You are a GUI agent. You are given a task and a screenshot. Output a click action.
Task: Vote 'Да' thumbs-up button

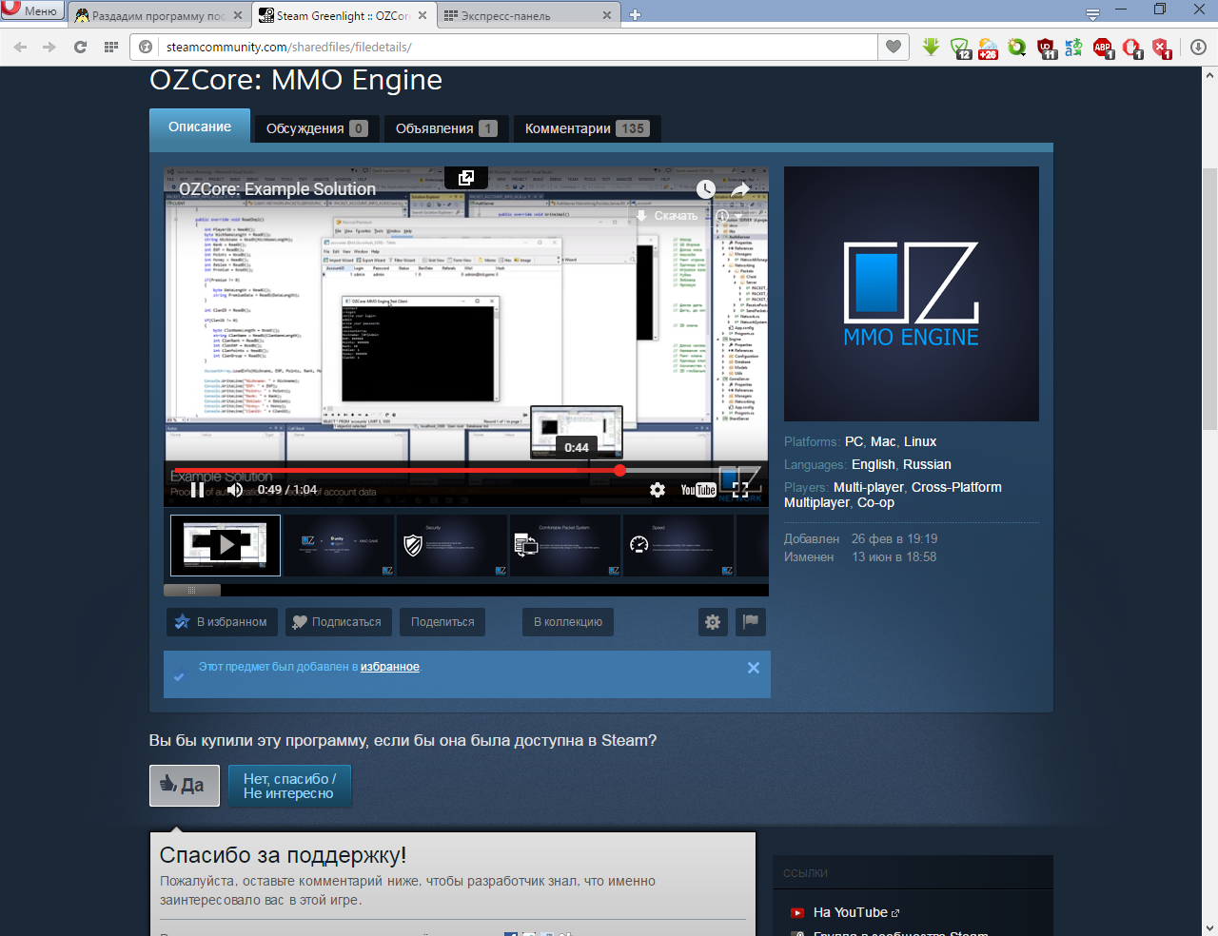pos(185,786)
